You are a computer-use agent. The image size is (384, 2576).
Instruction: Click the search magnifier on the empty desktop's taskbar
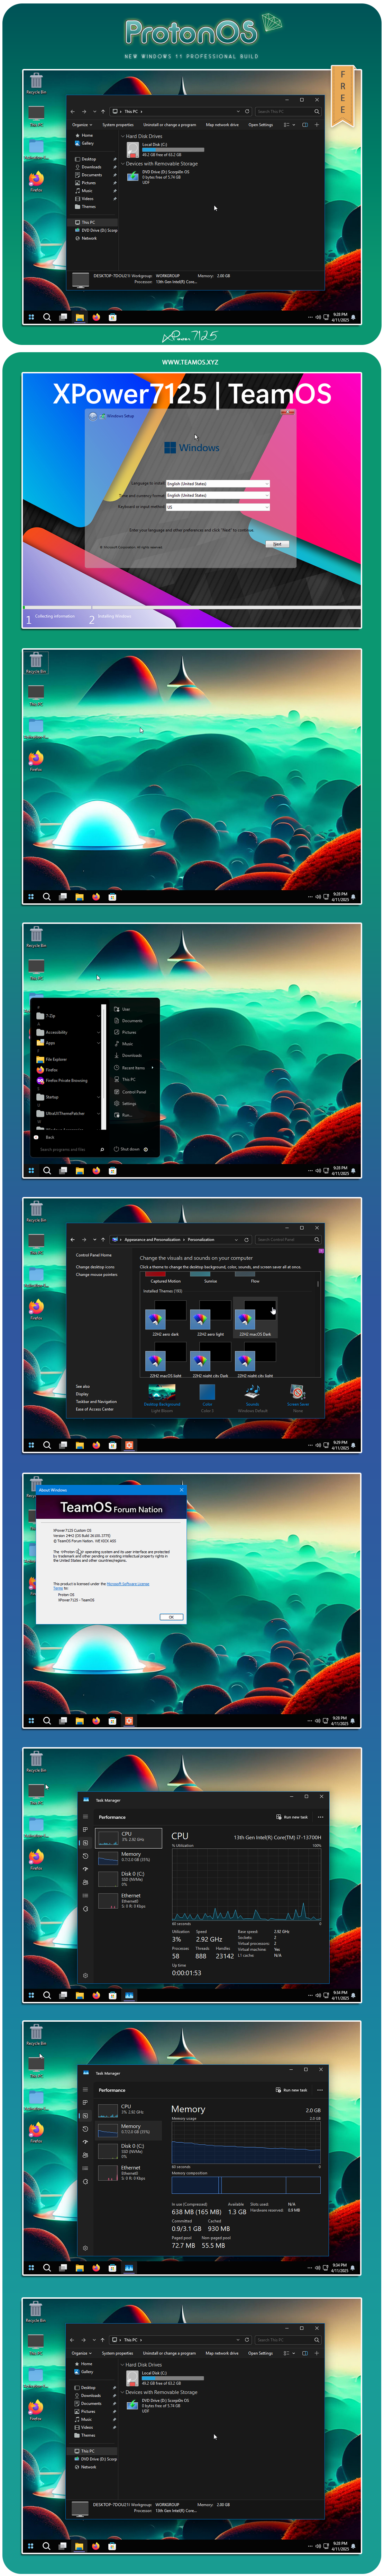tap(47, 897)
